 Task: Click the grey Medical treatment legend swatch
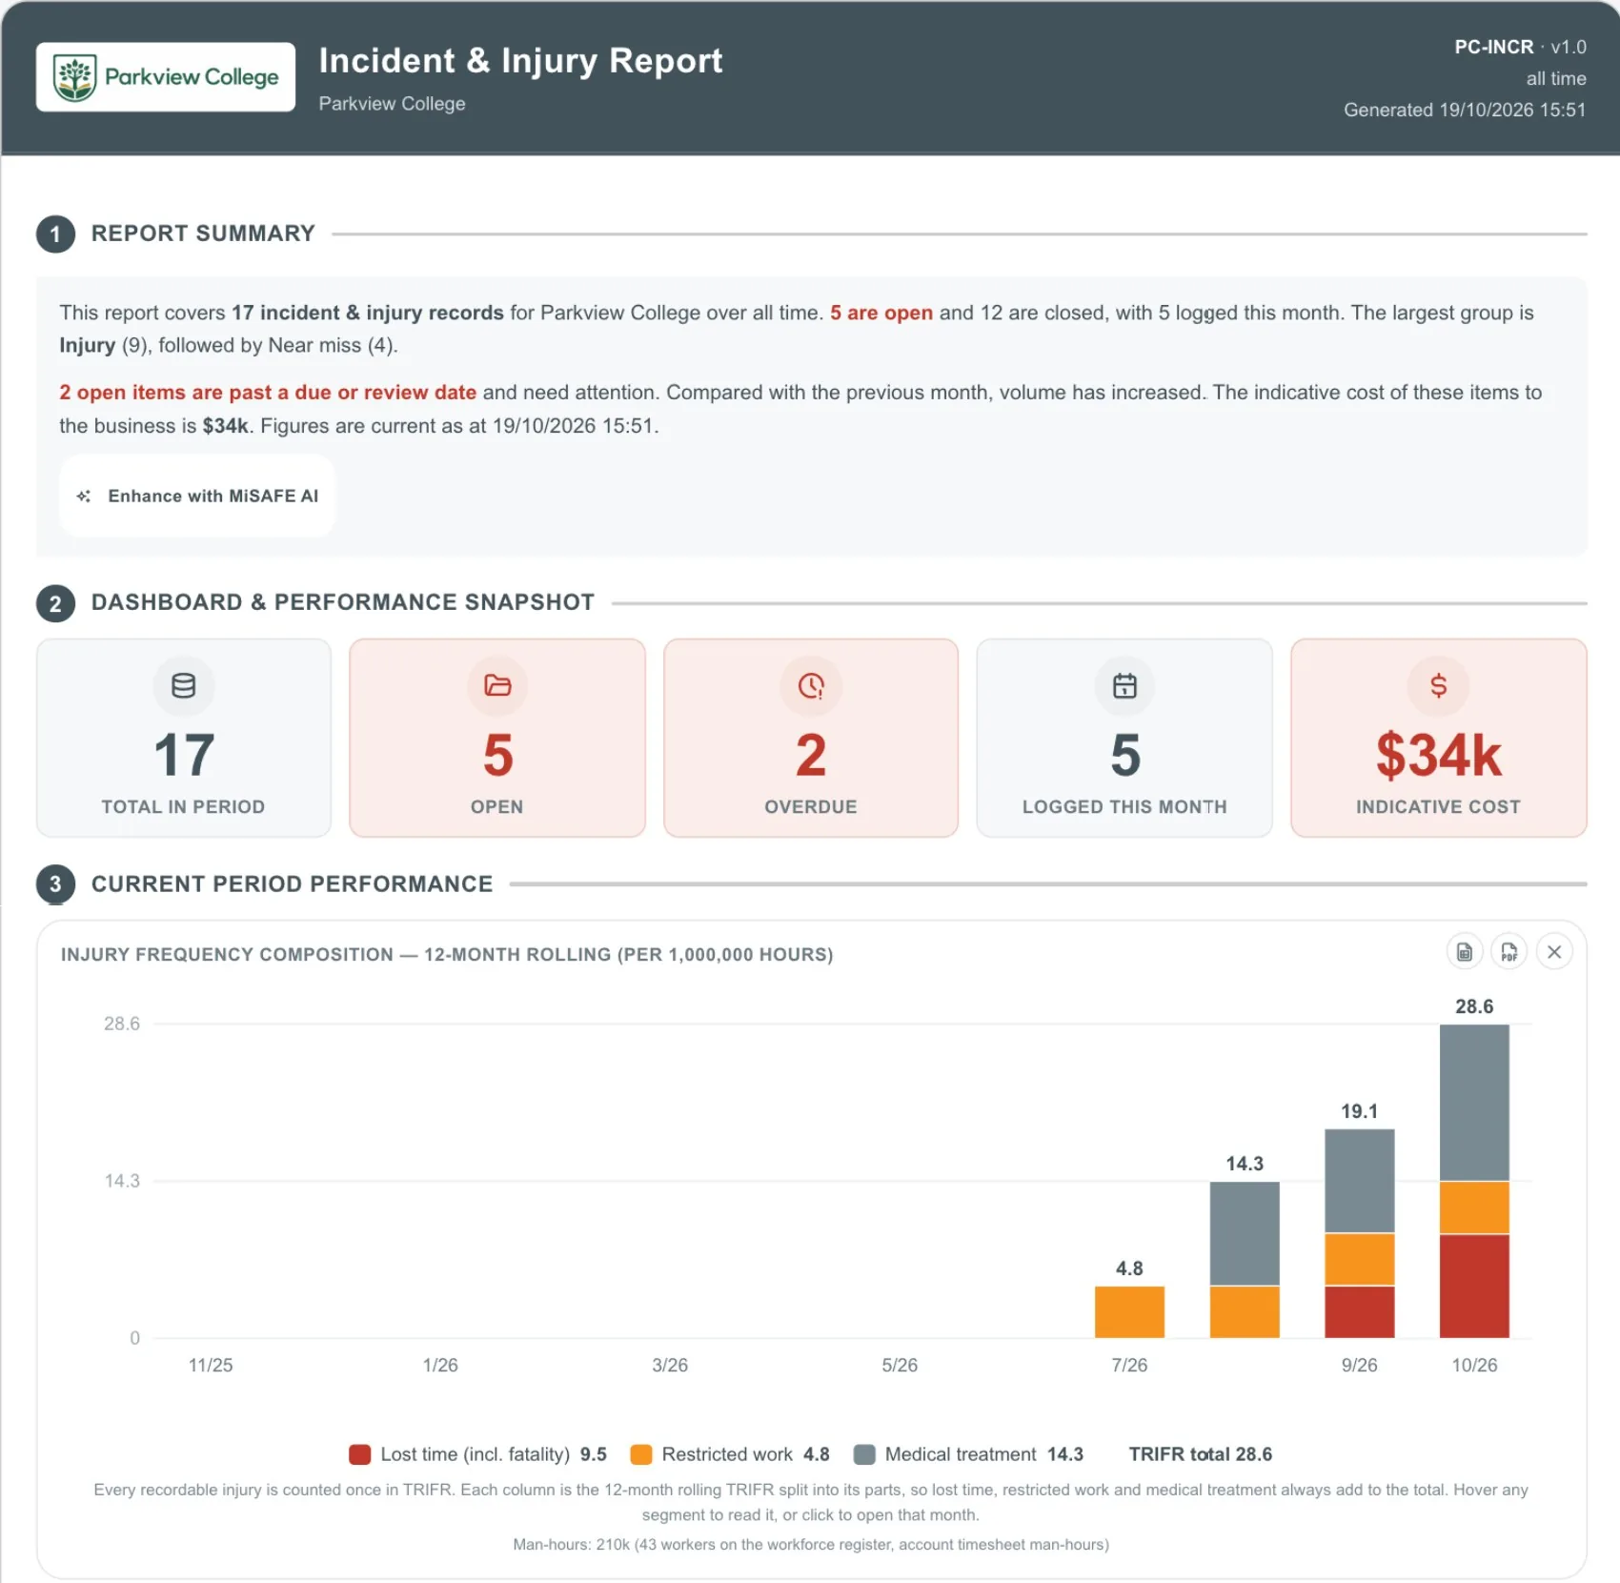pyautogui.click(x=864, y=1454)
